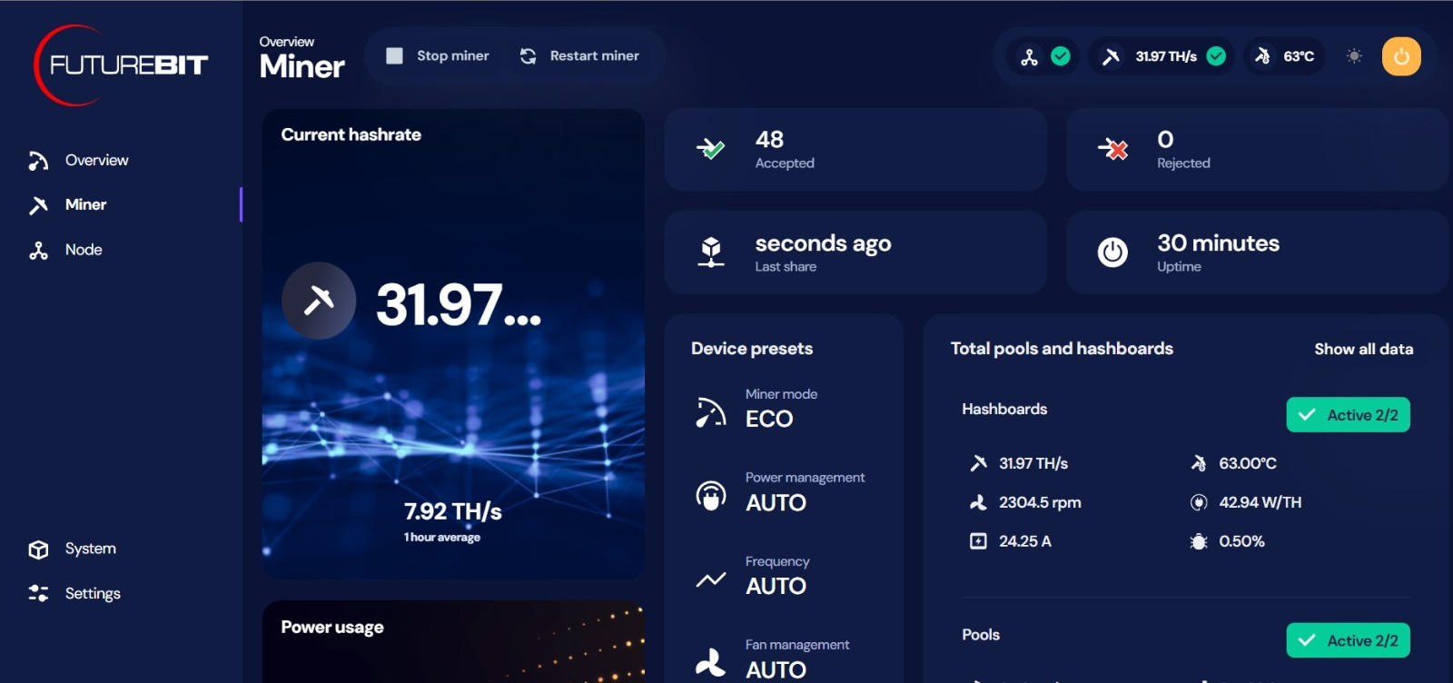Open the Overview page from sidebar
Screen dimensions: 1453x683
pyautogui.click(x=96, y=161)
